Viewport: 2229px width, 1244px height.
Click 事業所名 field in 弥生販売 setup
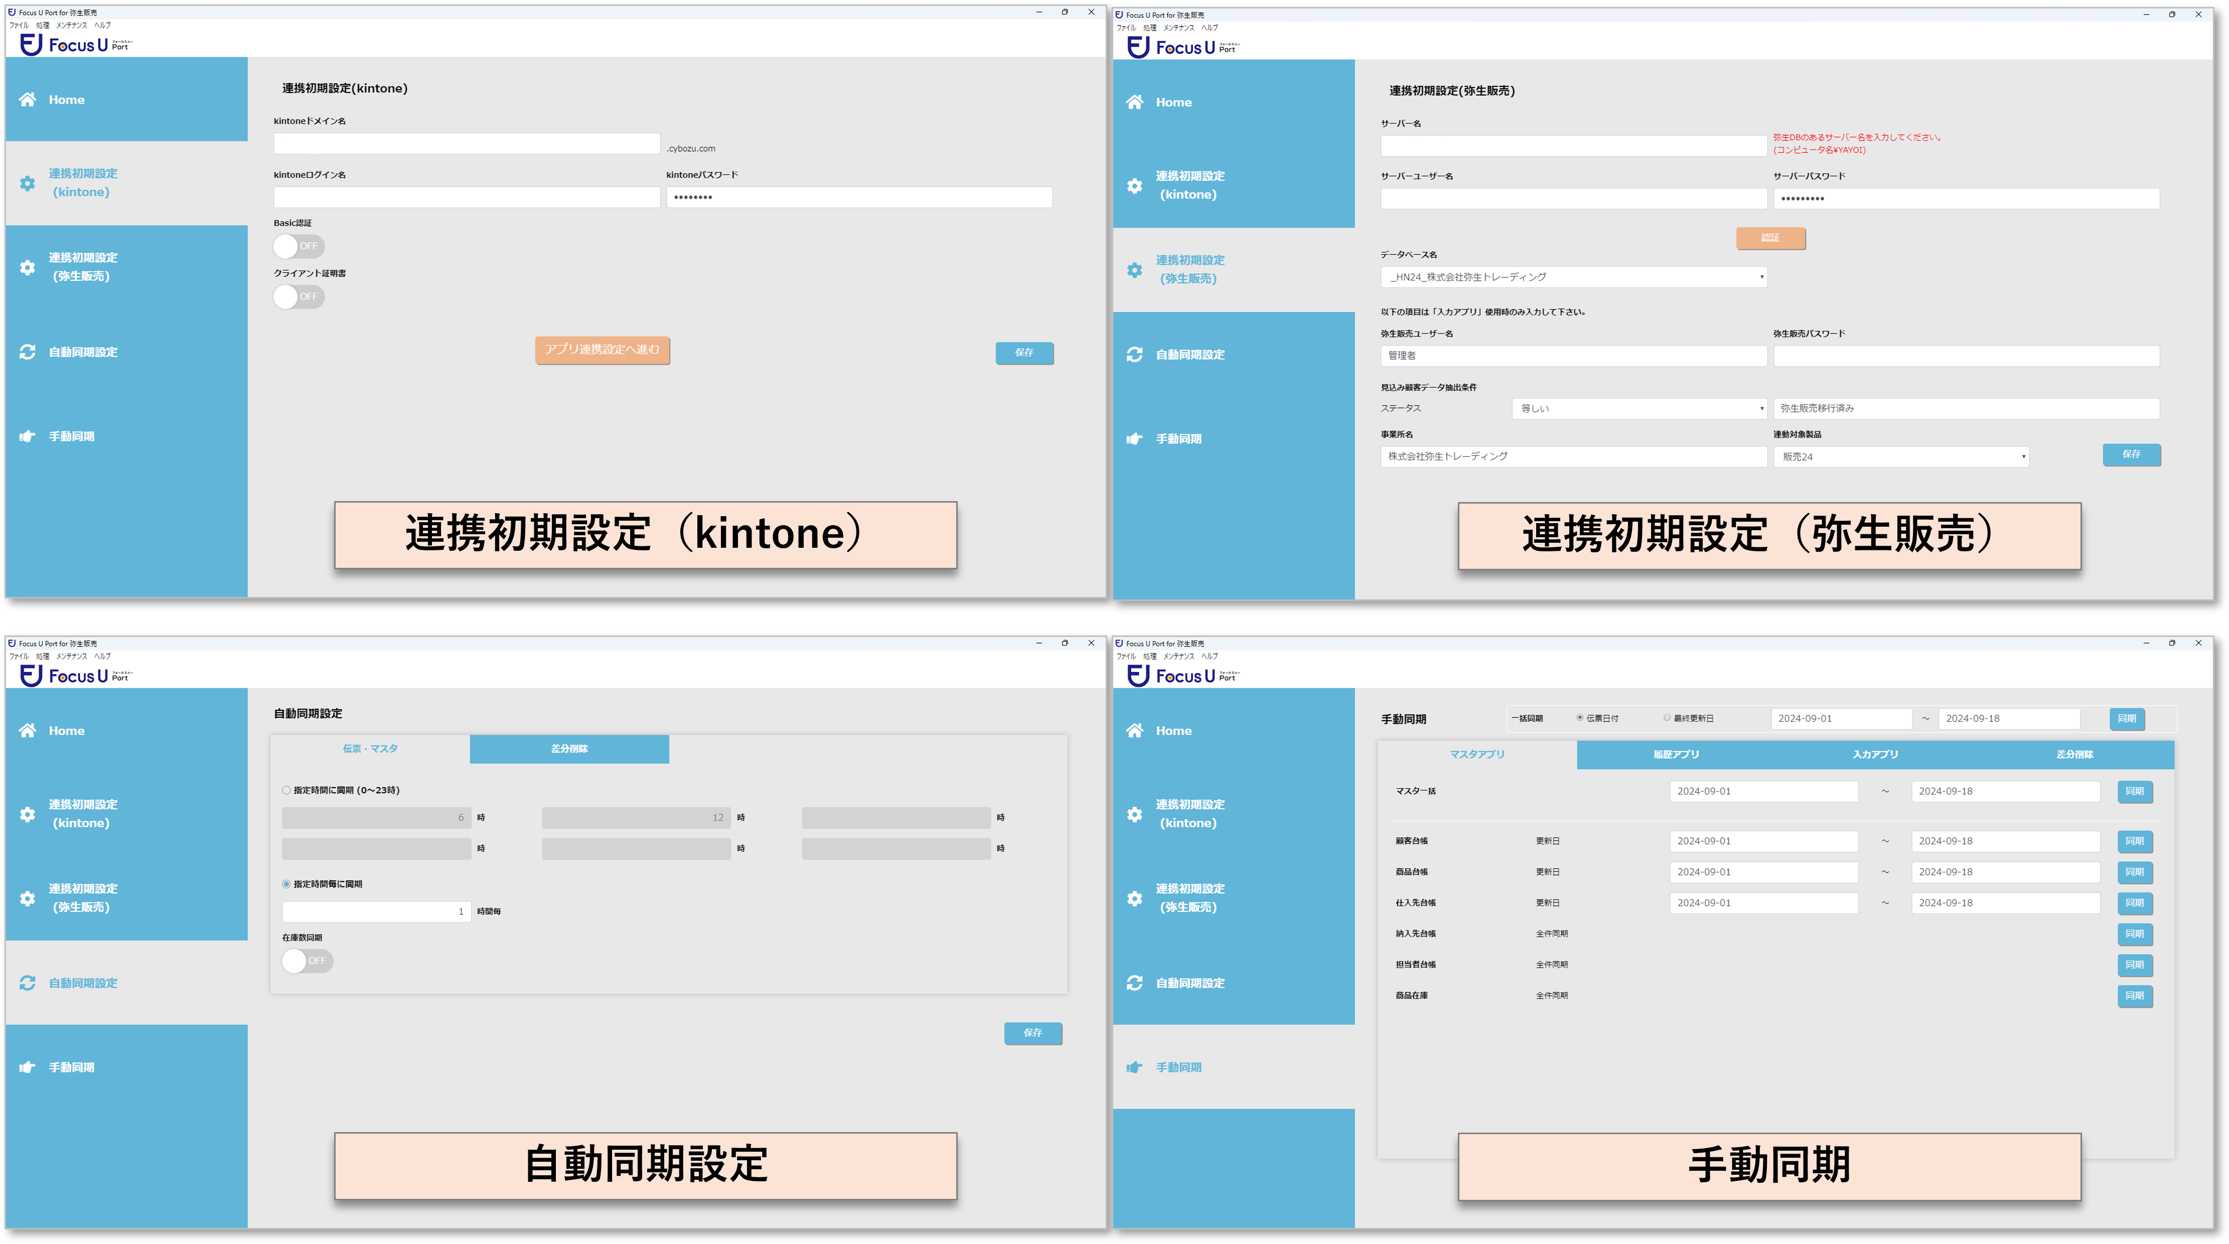(x=1573, y=456)
